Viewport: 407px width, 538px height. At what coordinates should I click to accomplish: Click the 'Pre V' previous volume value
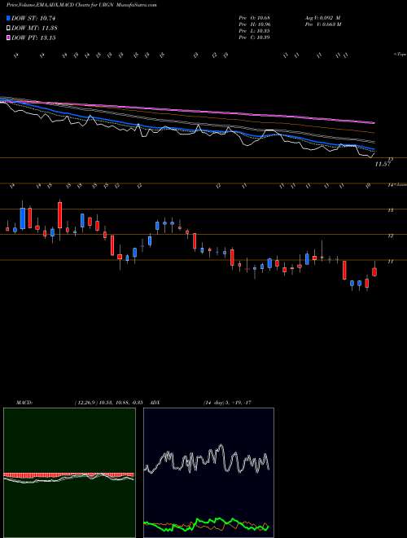(x=322, y=24)
